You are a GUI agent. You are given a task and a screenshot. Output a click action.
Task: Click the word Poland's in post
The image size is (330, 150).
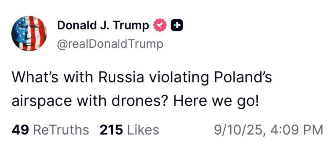243,77
